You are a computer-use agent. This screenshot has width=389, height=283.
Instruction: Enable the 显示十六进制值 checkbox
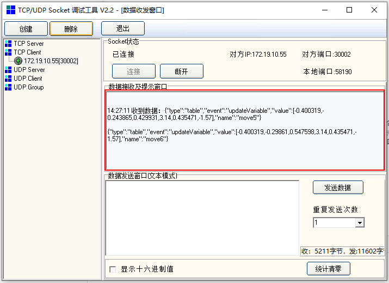pos(113,269)
